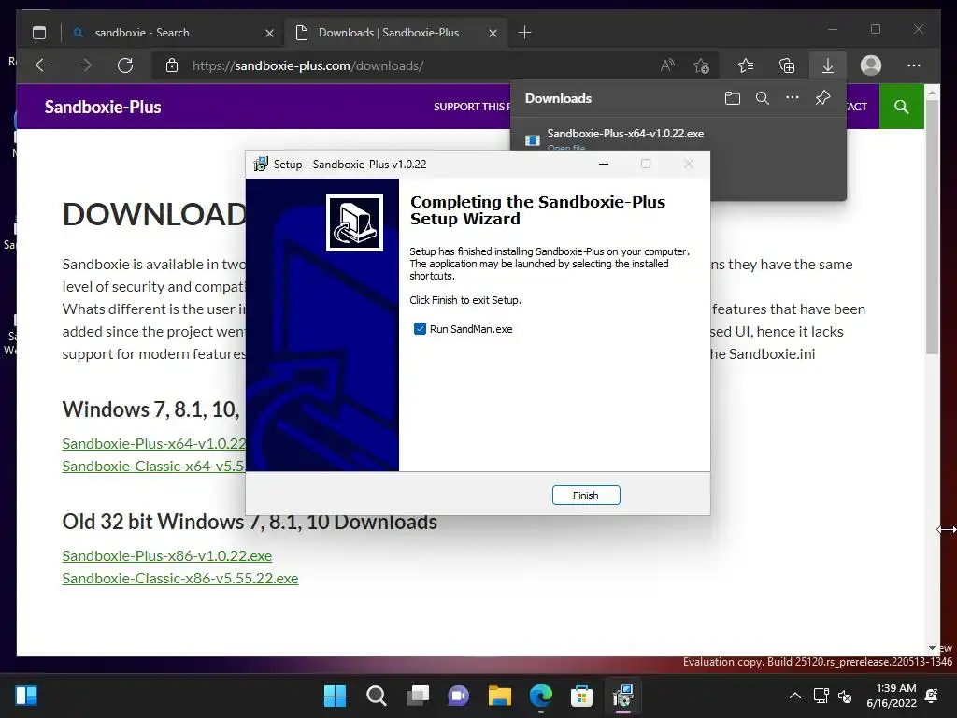Image resolution: width=957 pixels, height=718 pixels.
Task: Open the tab actions menu icon
Action: [39, 33]
